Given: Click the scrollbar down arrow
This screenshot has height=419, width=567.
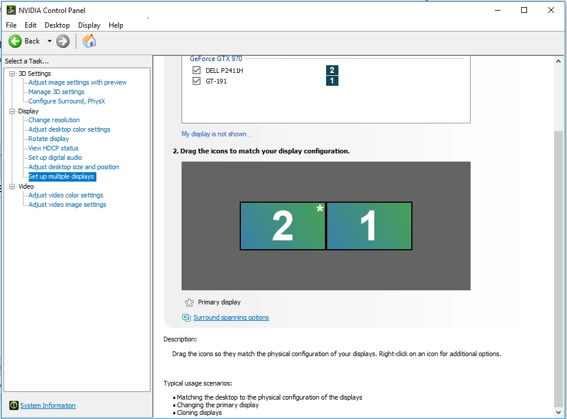Looking at the screenshot, I should point(558,413).
